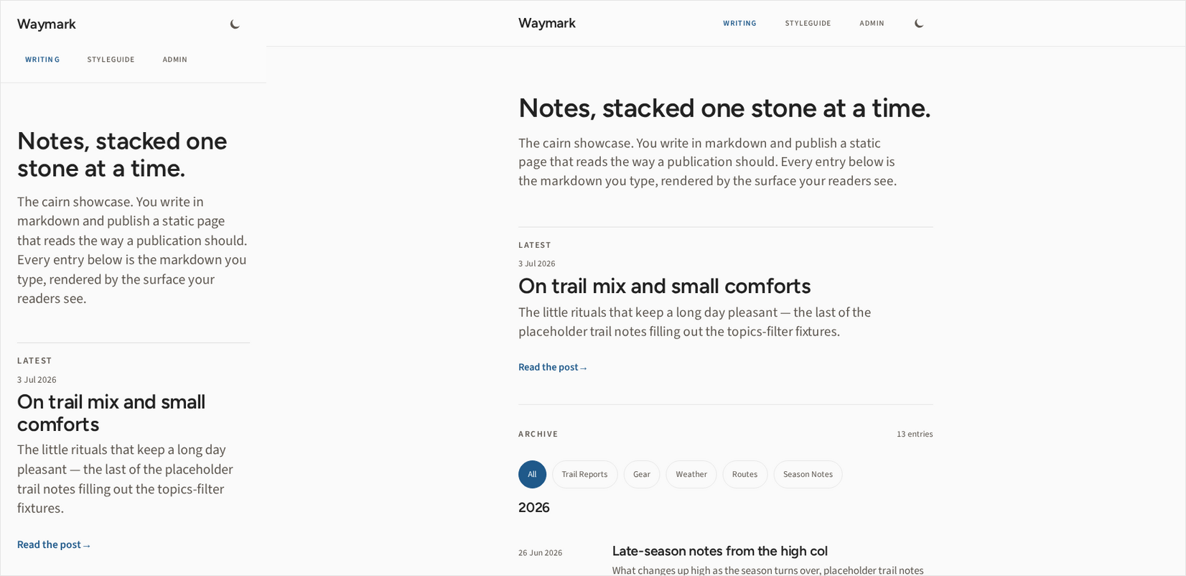Click the LATEST label in wide view
The image size is (1186, 576).
535,246
